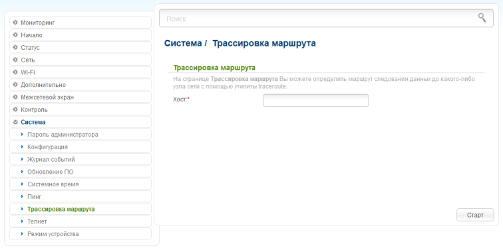Screen dimensions: 503x252
Task: Open the Системное время page
Action: [x=81, y=184]
